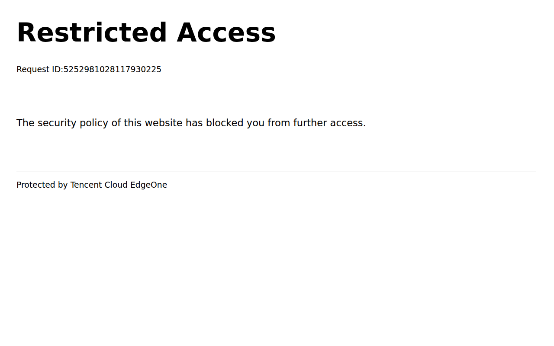This screenshot has height=346, width=554.
Task: Click the word "Restricted" in the heading
Action: tap(92, 33)
